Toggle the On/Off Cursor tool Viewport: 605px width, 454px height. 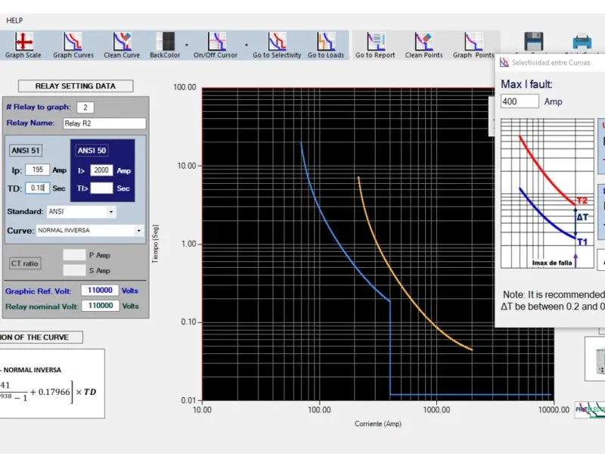216,45
